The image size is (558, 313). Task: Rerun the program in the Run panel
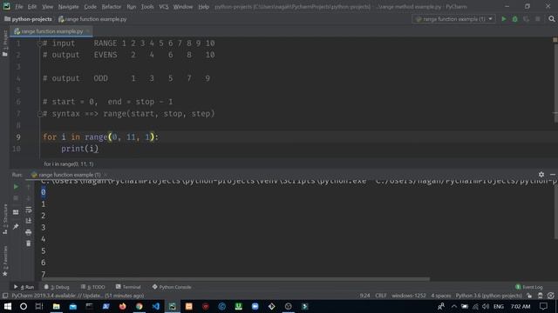16,187
